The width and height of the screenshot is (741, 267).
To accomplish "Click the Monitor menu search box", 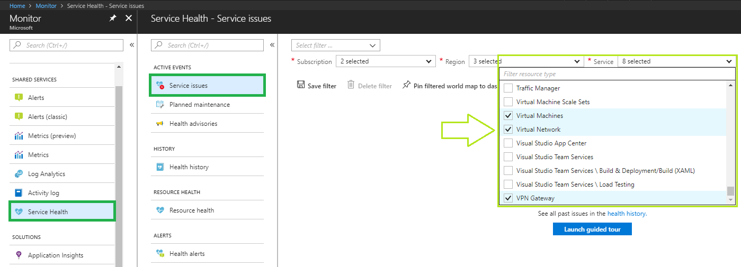I will tap(66, 45).
